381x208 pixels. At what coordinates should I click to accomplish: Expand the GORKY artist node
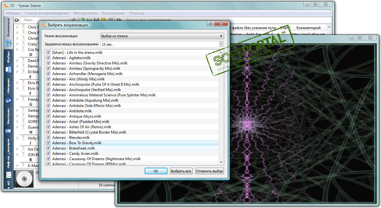click(18, 122)
